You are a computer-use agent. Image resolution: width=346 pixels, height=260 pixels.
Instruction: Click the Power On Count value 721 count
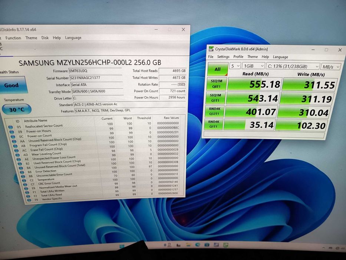[x=172, y=91]
